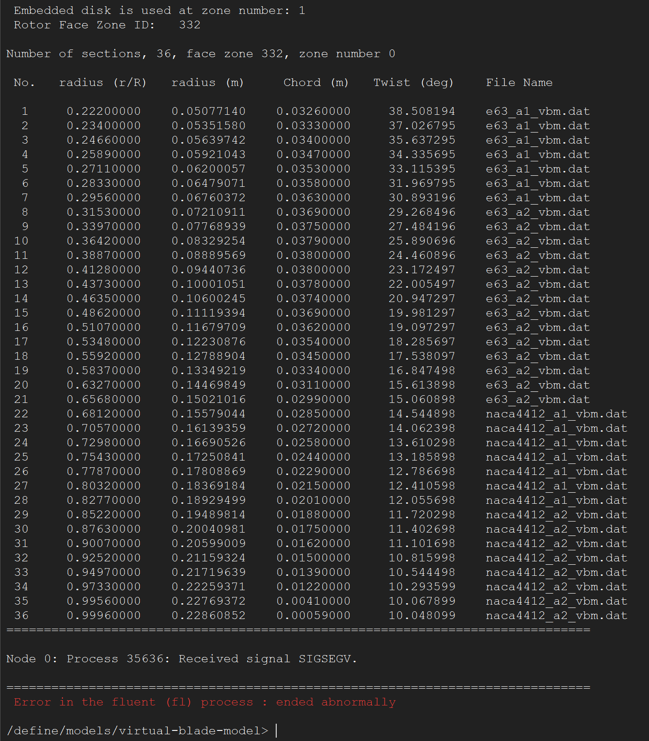This screenshot has height=741, width=649.
Task: Click radius value 0.18369184
Action: click(208, 486)
